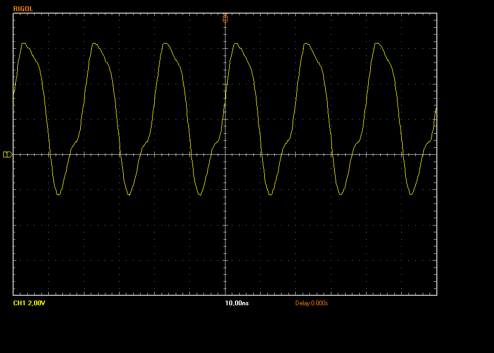Click the fifth waveform trough from the left
This screenshot has width=494, height=353.
tap(341, 195)
